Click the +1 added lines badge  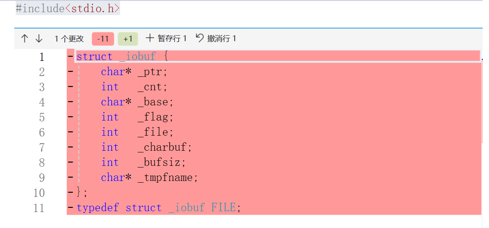[x=128, y=39]
